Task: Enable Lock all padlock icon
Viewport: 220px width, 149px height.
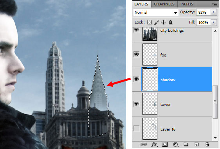Action: [170, 22]
